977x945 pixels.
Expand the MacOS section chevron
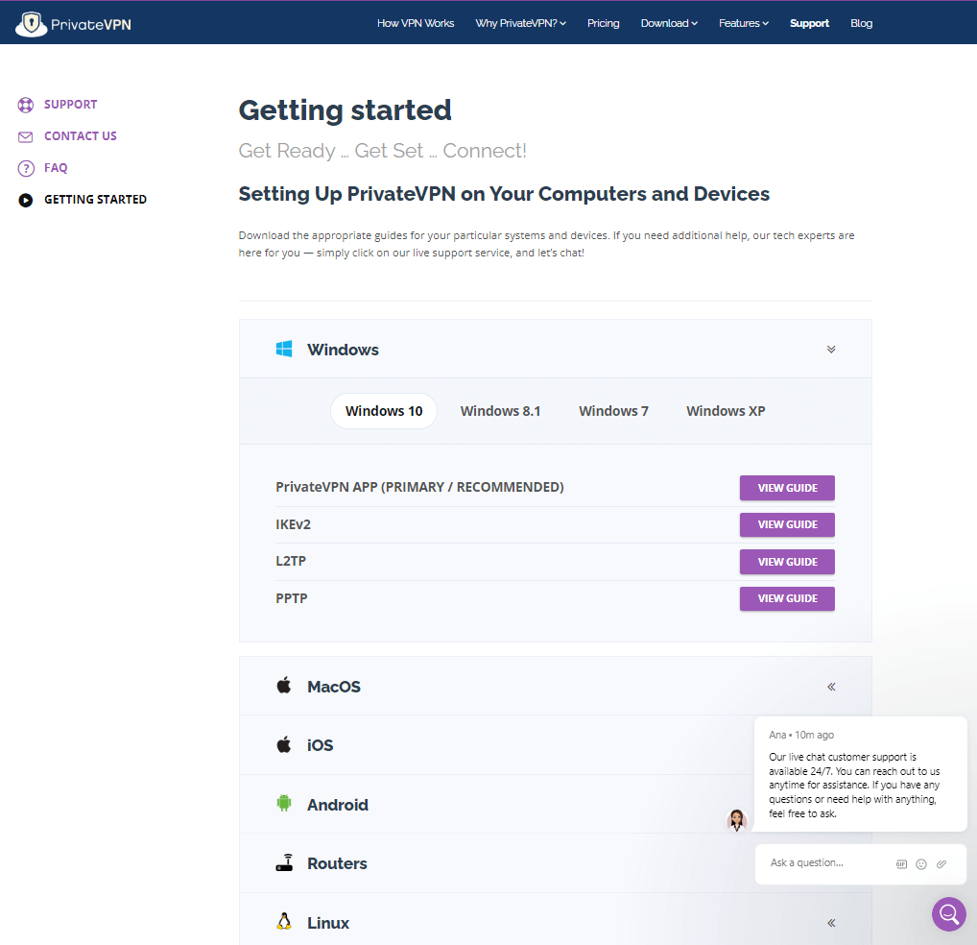point(830,687)
